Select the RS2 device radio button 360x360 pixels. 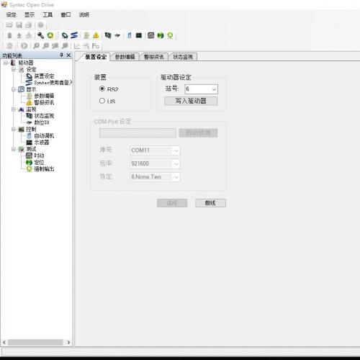tap(102, 89)
